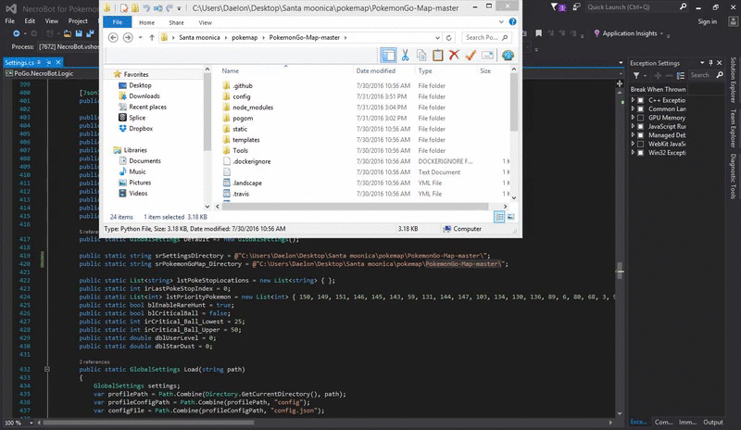Viewport: 741px width, 430px height.
Task: Expand the JavaScript Runtime exceptions node
Action: click(x=634, y=126)
